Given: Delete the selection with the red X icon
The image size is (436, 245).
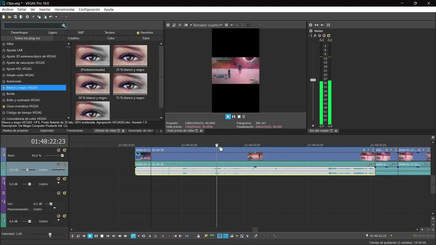Looking at the screenshot, I should point(163,236).
